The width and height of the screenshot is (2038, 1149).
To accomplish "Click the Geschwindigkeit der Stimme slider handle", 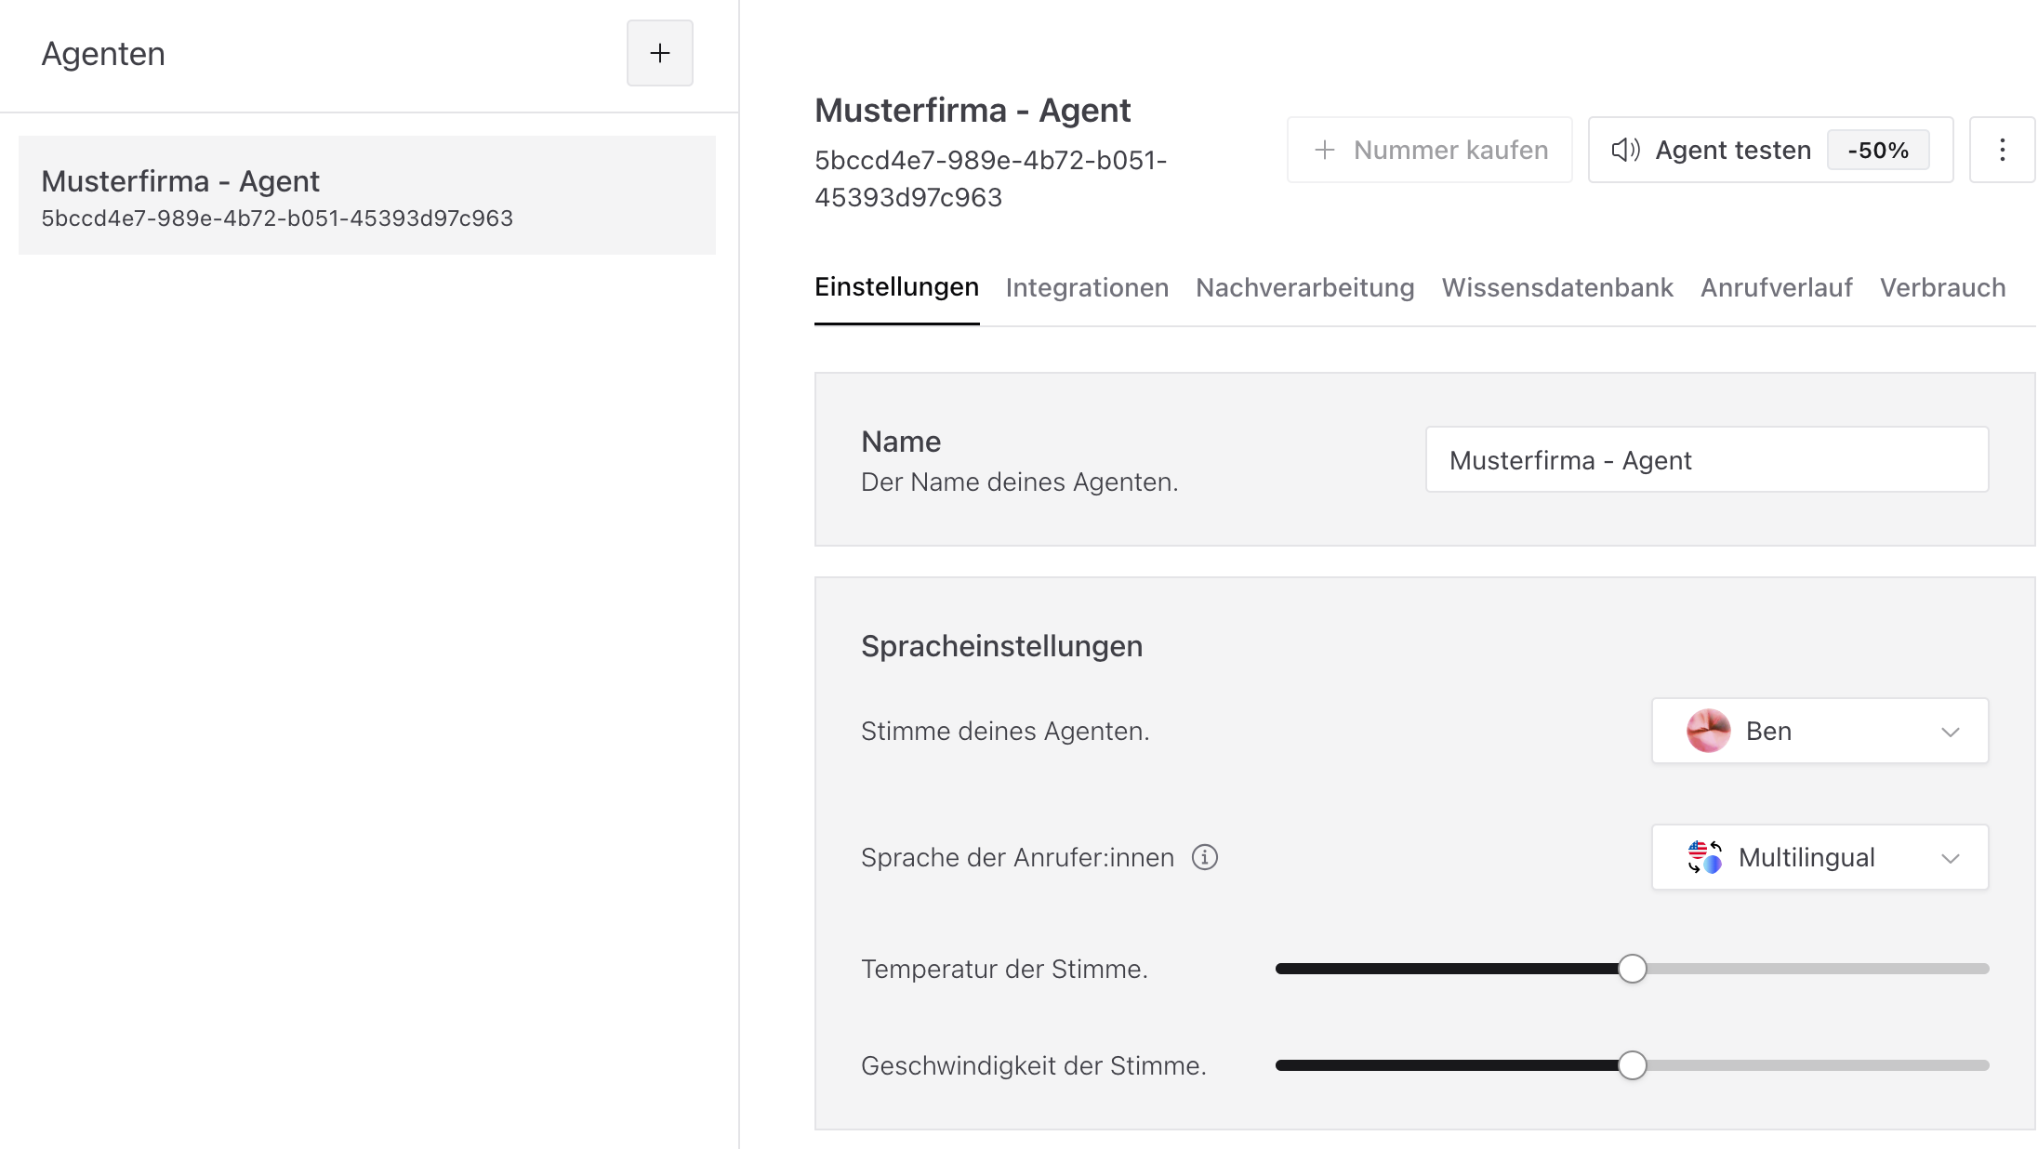I will 1632,1065.
